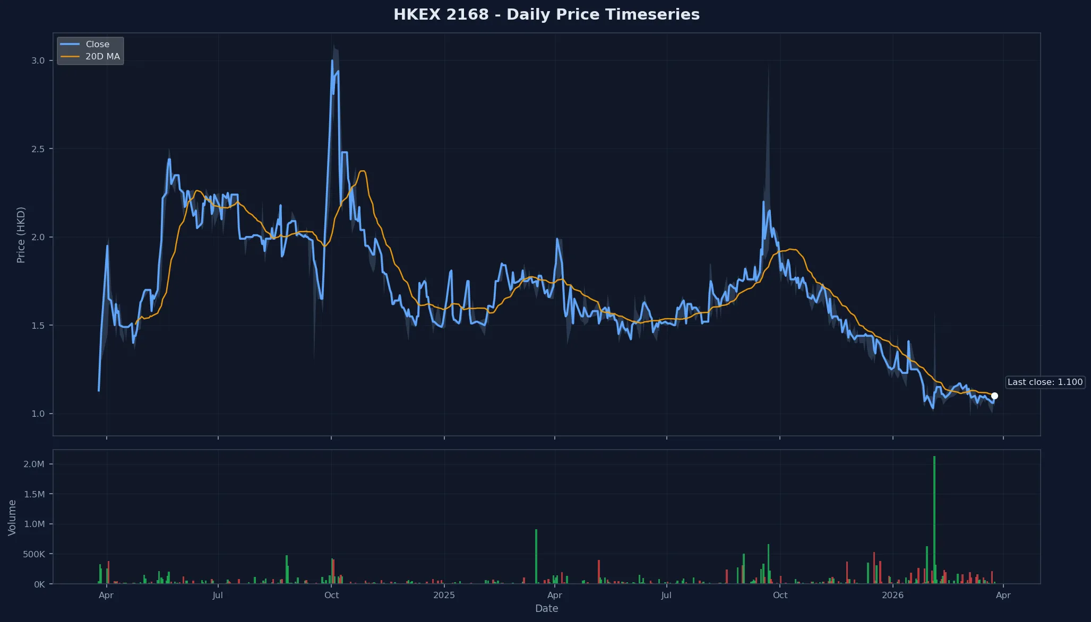This screenshot has width=1091, height=622.
Task: Click the Last close: 1.100 annotation label
Action: click(1045, 382)
